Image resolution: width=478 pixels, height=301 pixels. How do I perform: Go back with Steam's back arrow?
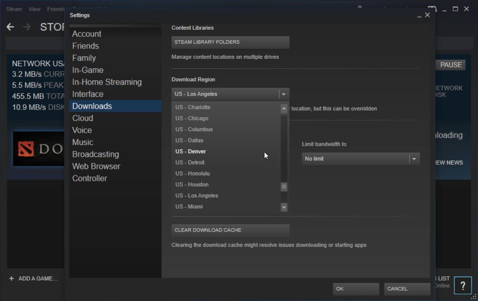10,27
